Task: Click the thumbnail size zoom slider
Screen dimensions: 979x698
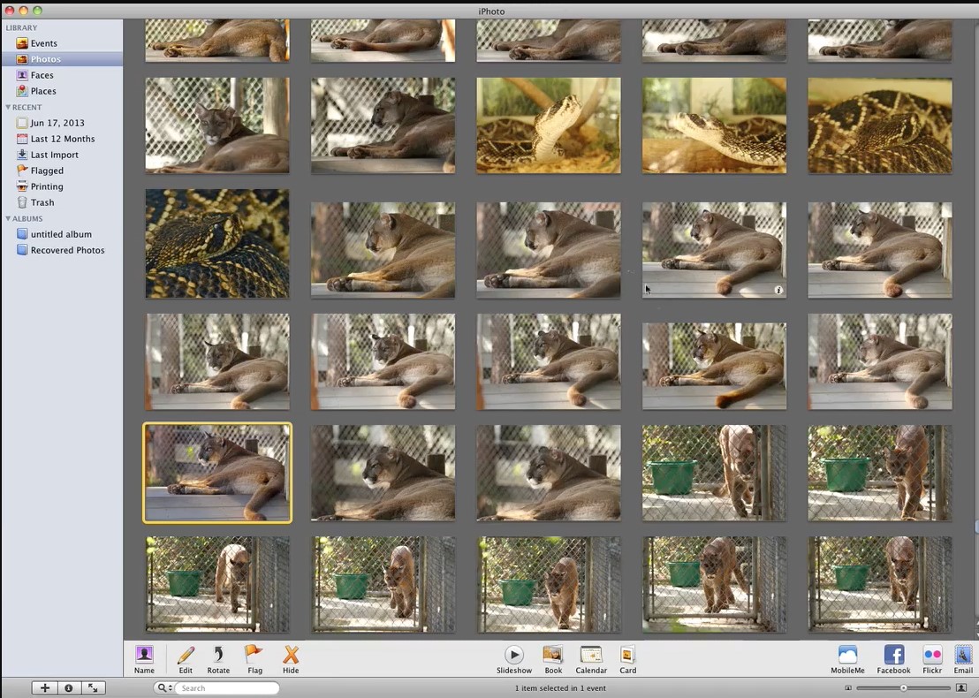Action: [903, 688]
